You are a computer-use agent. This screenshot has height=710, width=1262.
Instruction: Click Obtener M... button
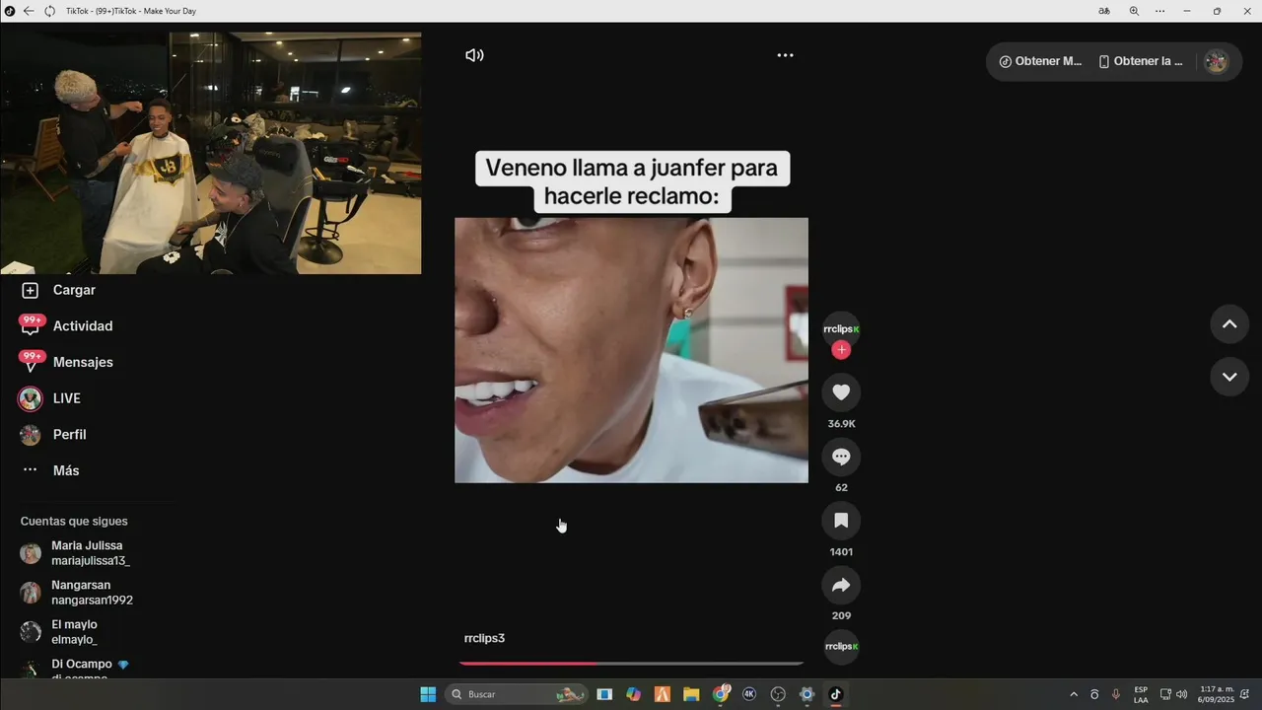pyautogui.click(x=1040, y=61)
